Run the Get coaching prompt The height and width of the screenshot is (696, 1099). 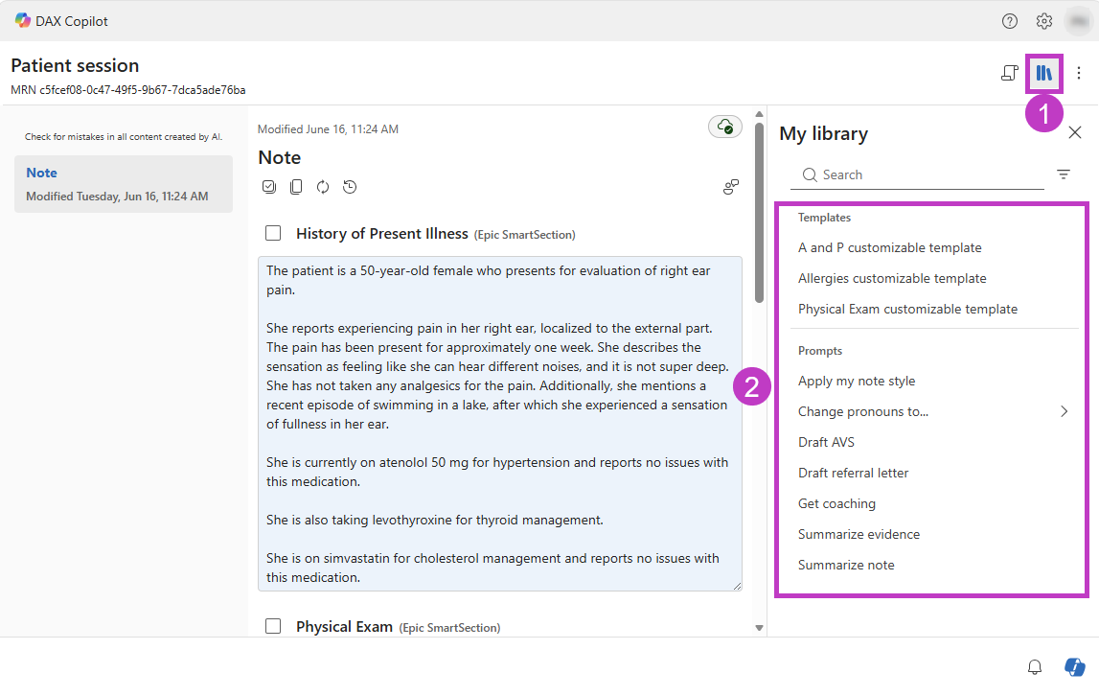(836, 503)
